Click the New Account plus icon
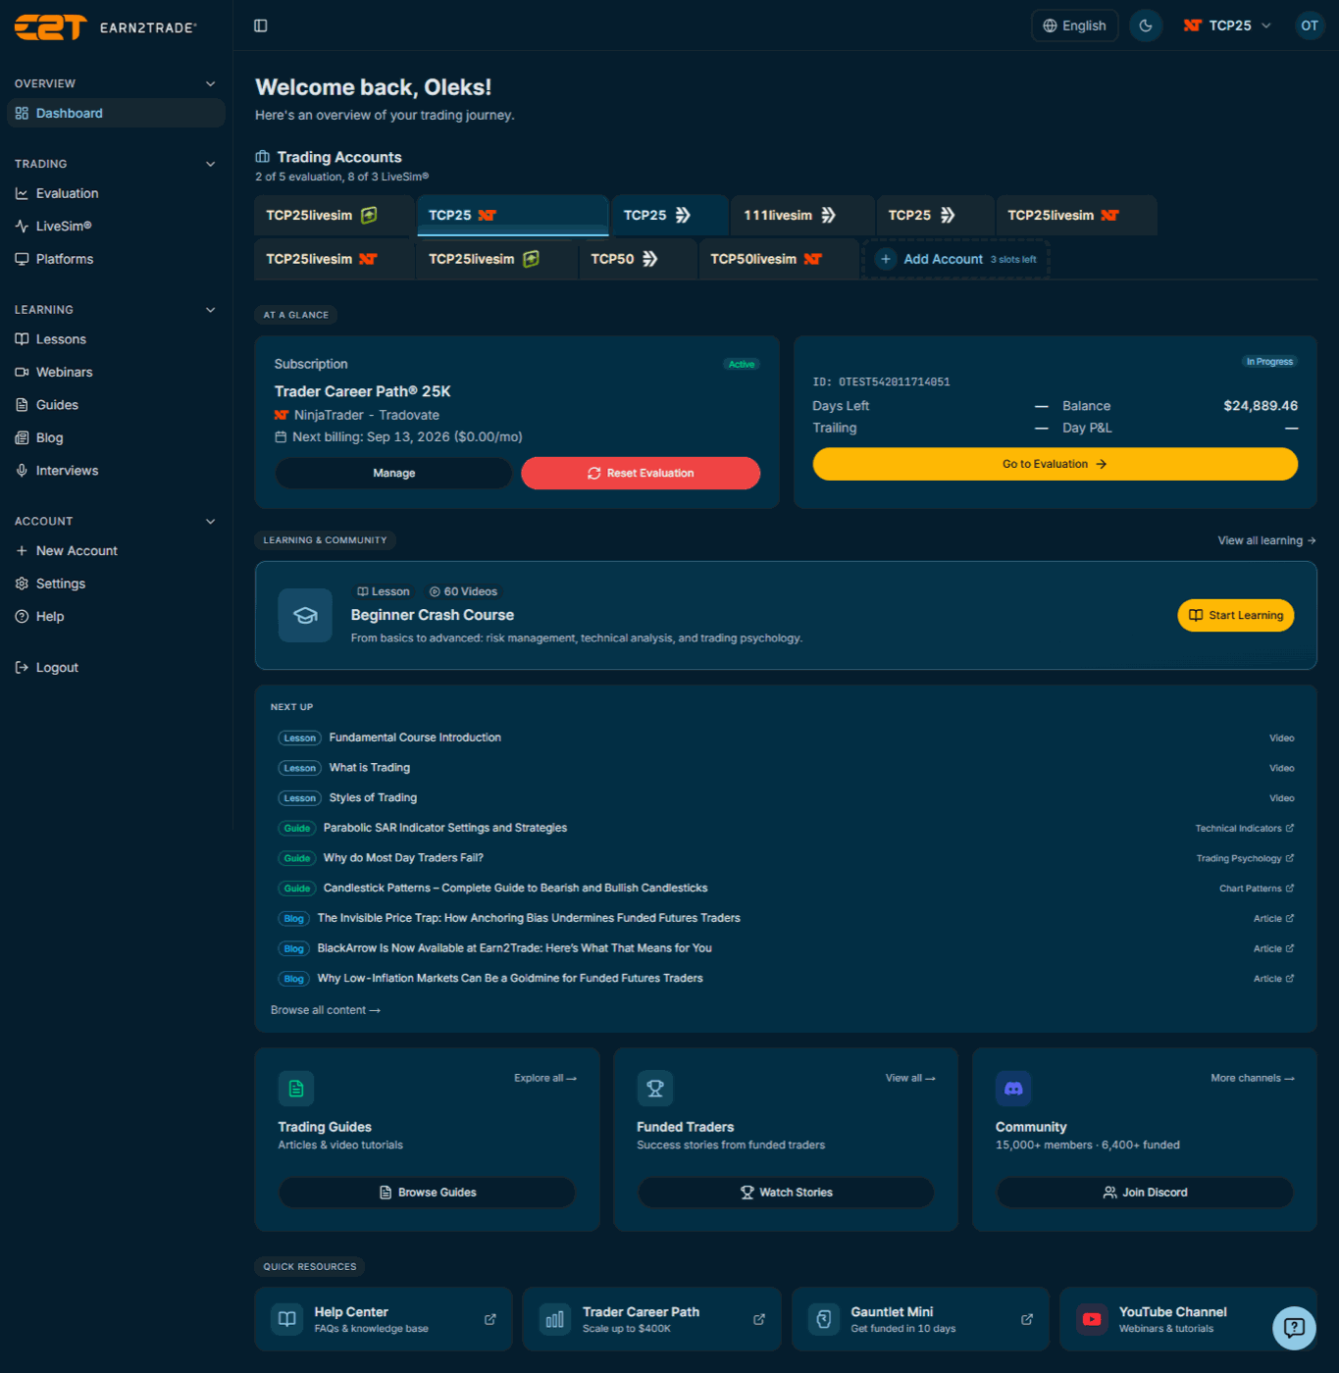This screenshot has height=1373, width=1339. (22, 551)
